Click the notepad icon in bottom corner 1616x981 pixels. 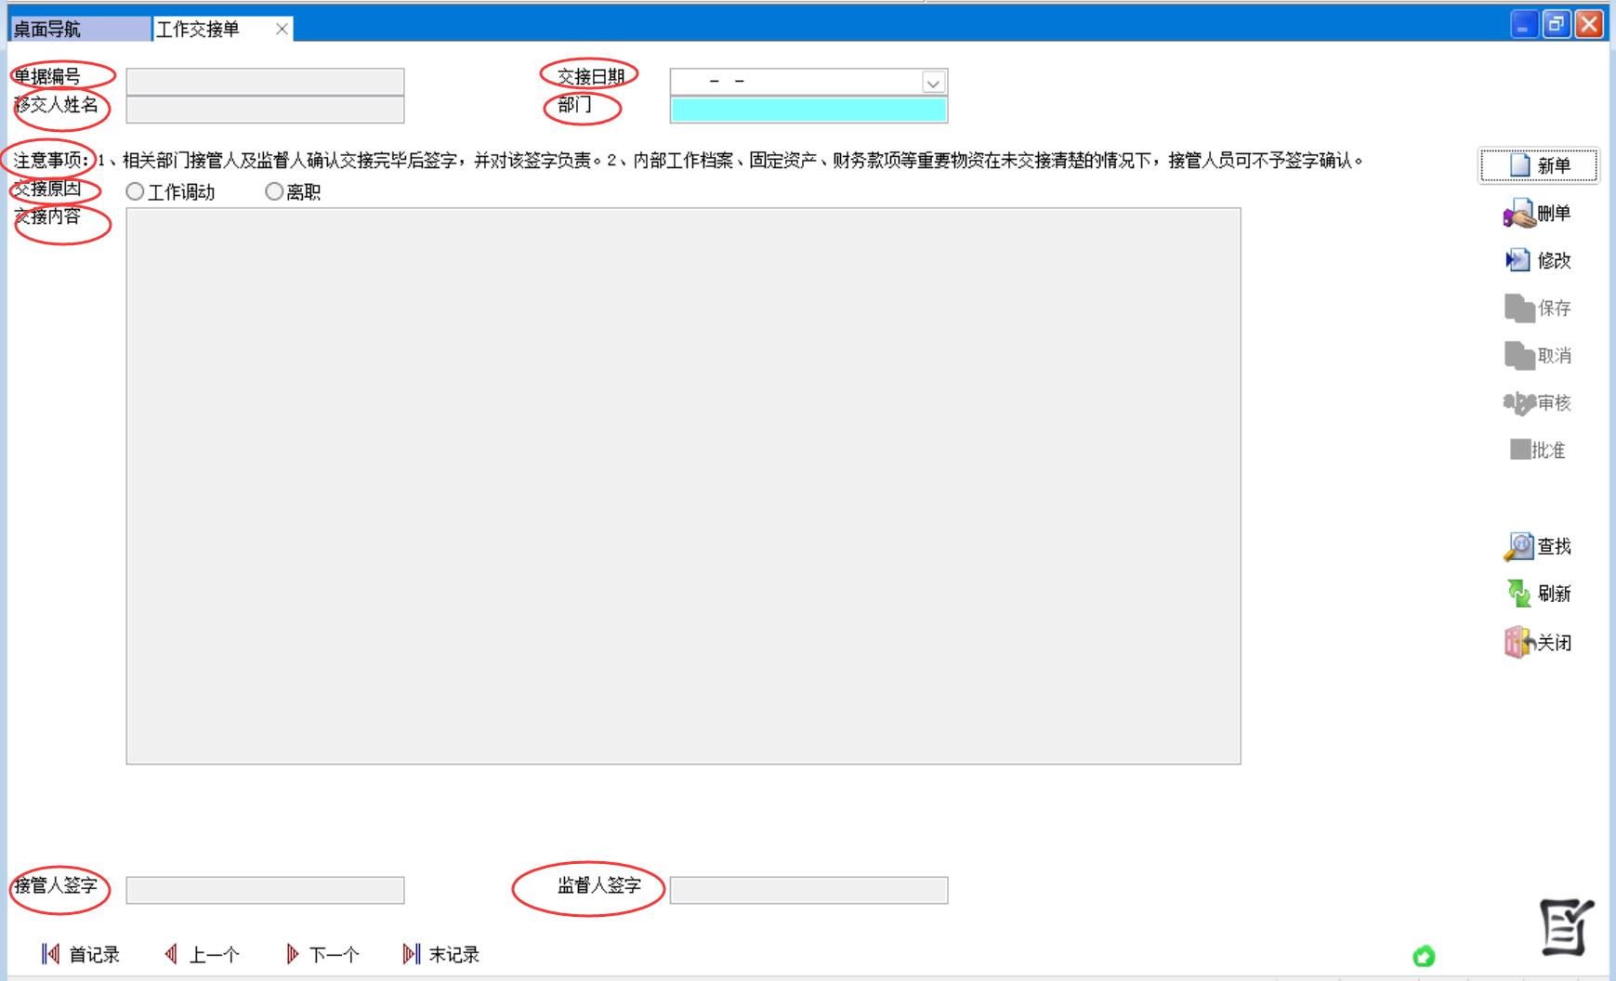pyautogui.click(x=1567, y=927)
